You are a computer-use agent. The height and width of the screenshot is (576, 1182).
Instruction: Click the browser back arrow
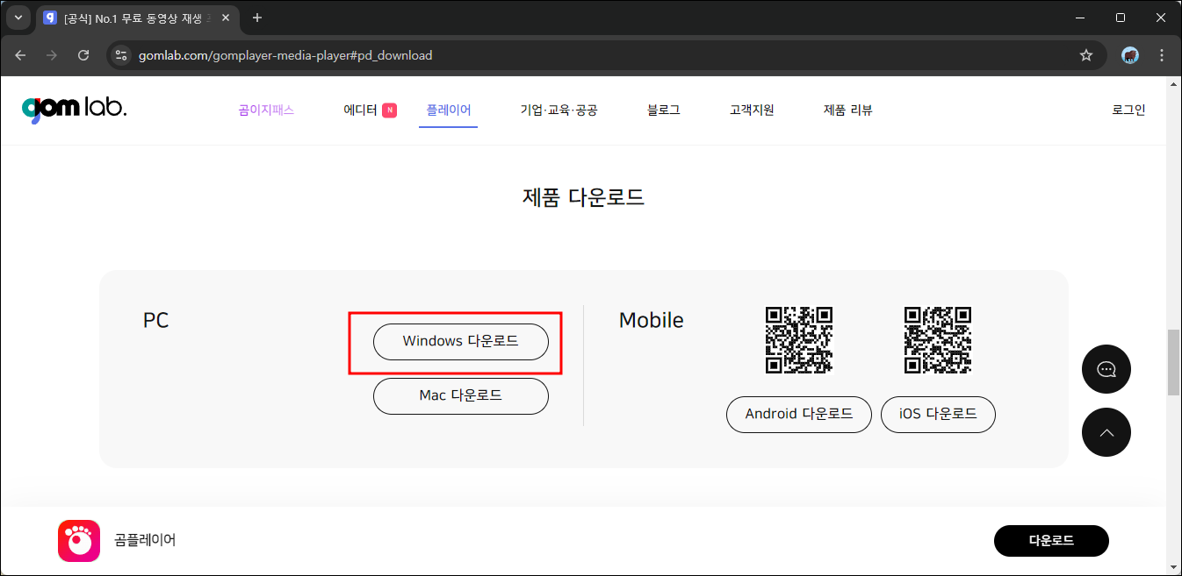coord(20,55)
